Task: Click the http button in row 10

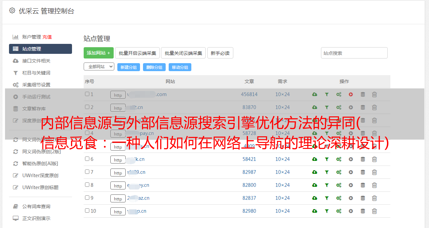Action: [118, 211]
